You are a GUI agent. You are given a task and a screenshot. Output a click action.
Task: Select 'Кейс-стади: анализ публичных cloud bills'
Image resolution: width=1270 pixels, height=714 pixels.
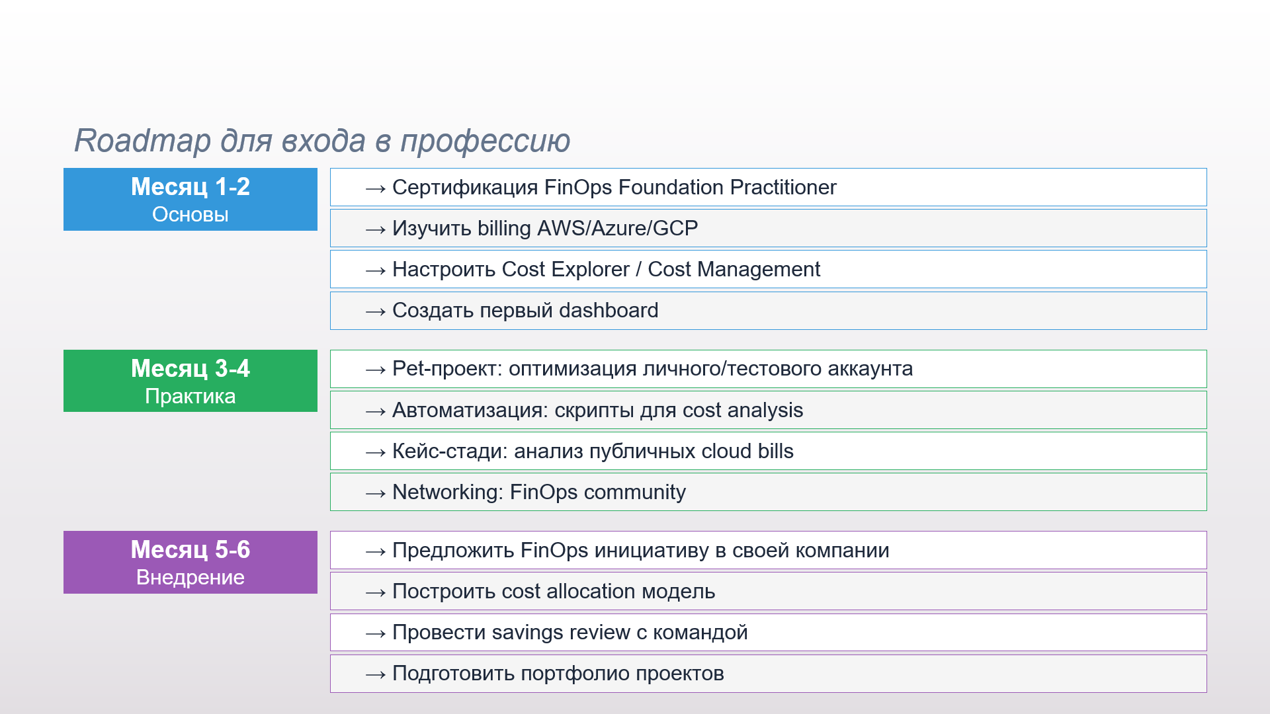pos(592,451)
